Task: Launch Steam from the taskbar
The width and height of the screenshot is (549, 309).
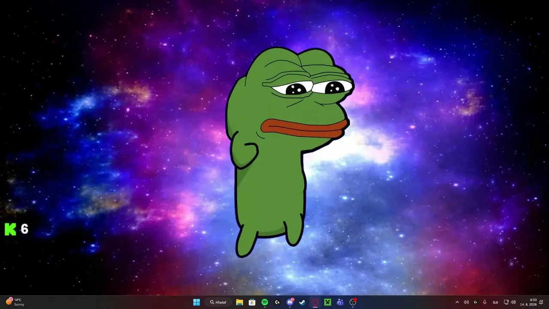Action: pos(302,302)
